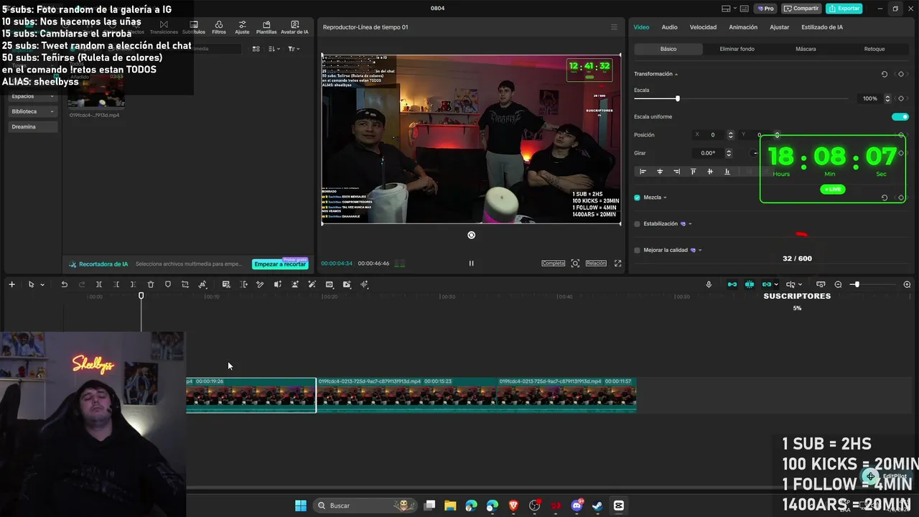Add a marker shield on timeline

[167, 284]
